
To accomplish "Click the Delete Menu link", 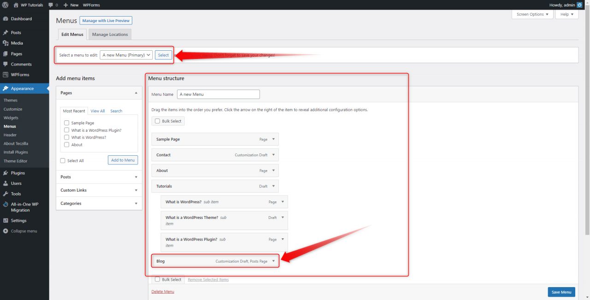I will pos(162,291).
